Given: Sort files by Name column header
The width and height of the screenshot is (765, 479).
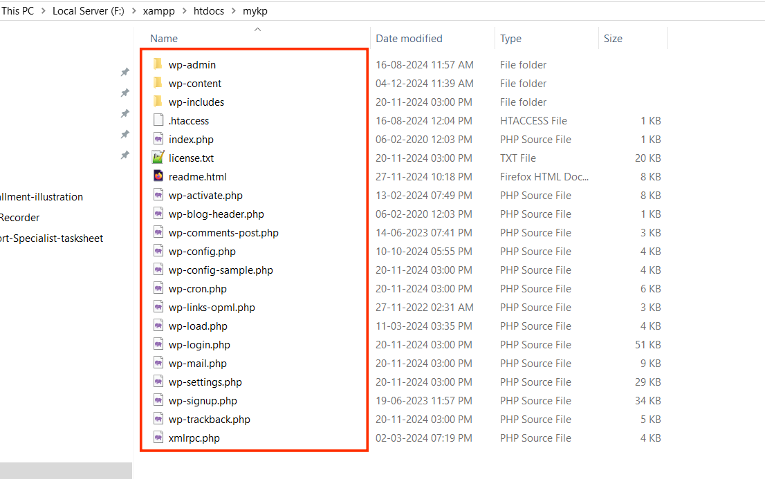Looking at the screenshot, I should click(164, 39).
